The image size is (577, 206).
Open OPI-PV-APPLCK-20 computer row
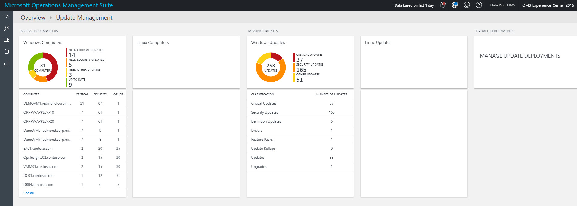72,121
